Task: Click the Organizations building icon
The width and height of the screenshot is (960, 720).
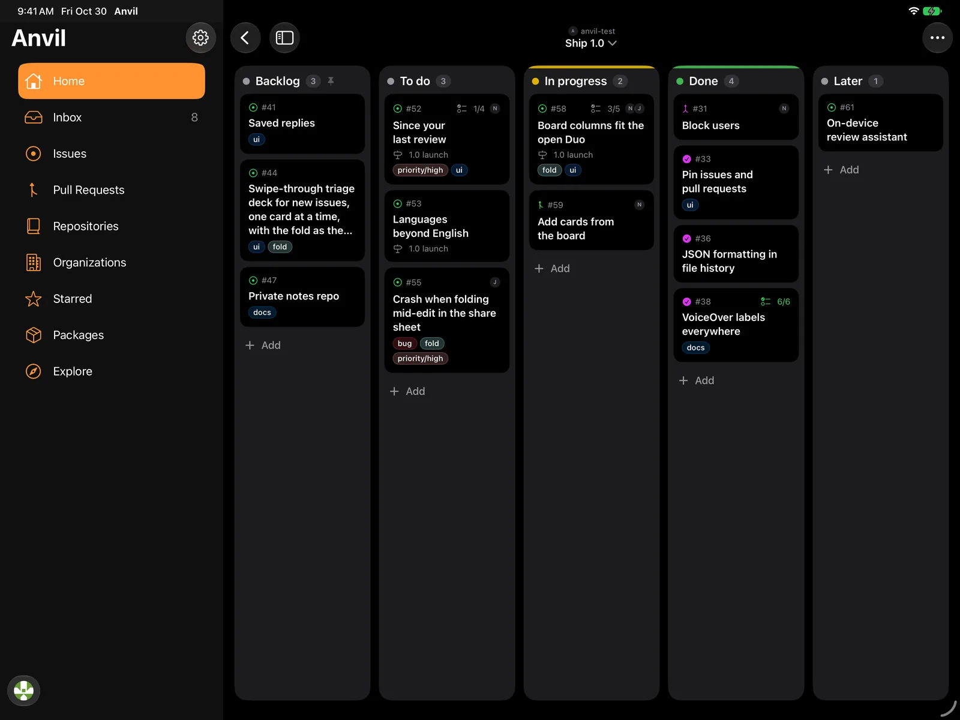Action: pos(34,263)
